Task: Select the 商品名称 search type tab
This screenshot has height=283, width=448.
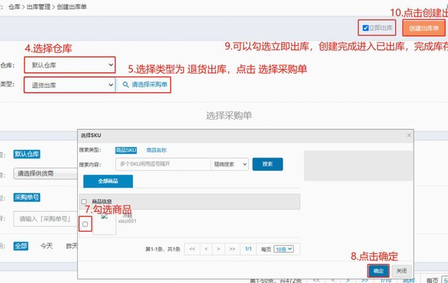Action: tap(156, 150)
